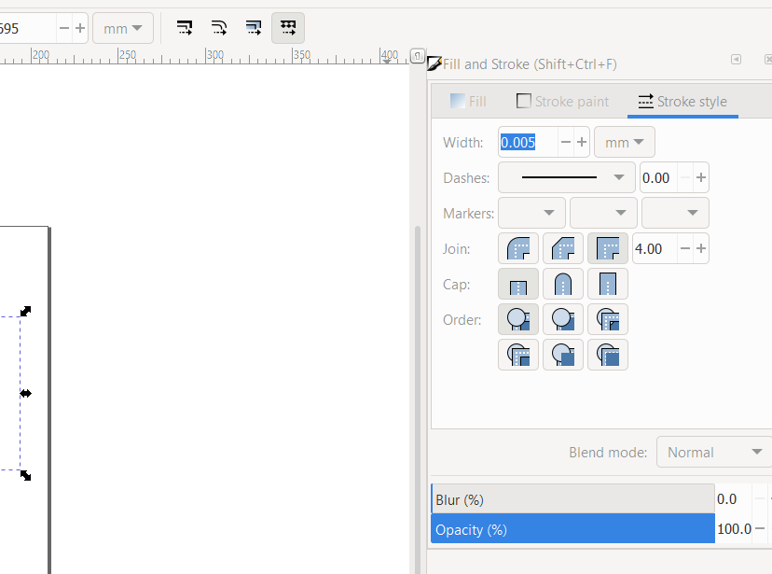Click the dash offset input field
Screen dimensions: 772x574
point(659,177)
